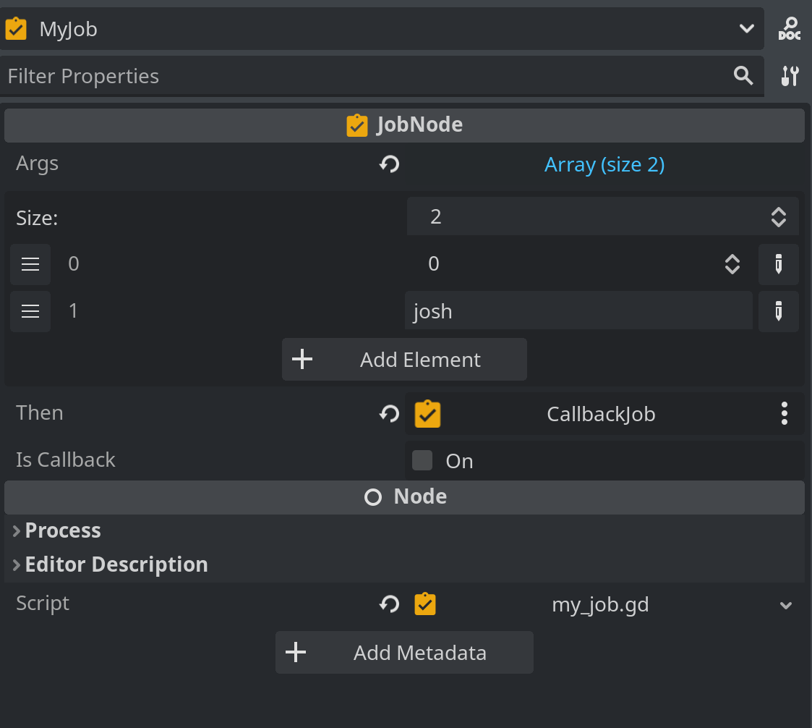This screenshot has height=728, width=812.
Task: Open the MyJob node dropdown
Action: (x=746, y=29)
